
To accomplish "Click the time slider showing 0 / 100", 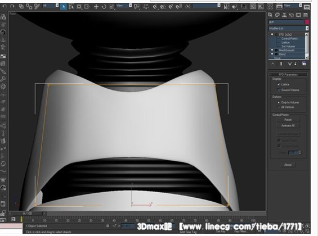I will (x=28, y=214).
